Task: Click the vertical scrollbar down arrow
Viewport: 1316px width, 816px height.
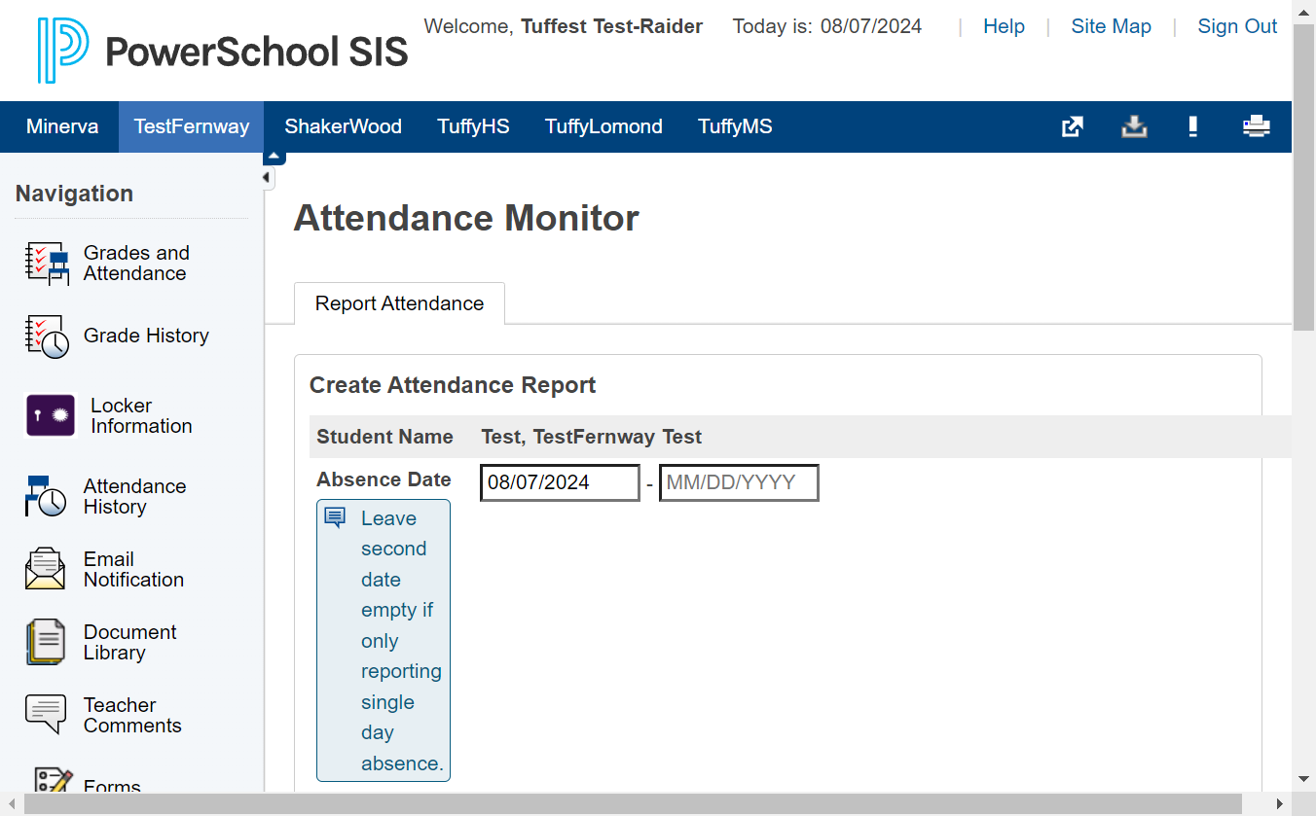Action: 1304,779
